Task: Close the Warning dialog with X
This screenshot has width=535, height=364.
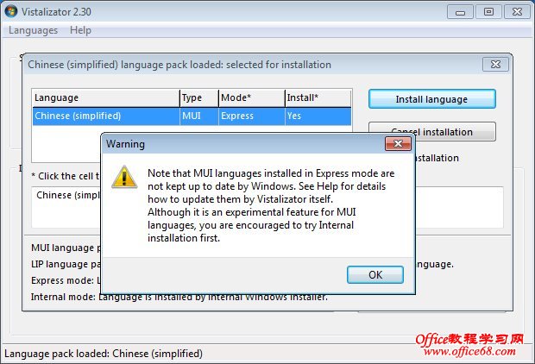Action: click(398, 144)
